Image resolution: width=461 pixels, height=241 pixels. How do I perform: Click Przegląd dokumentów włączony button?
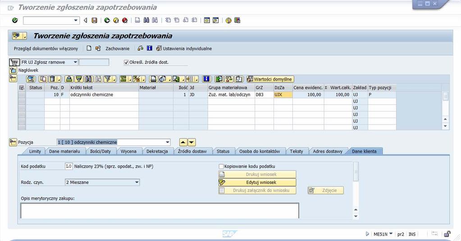[x=46, y=49]
